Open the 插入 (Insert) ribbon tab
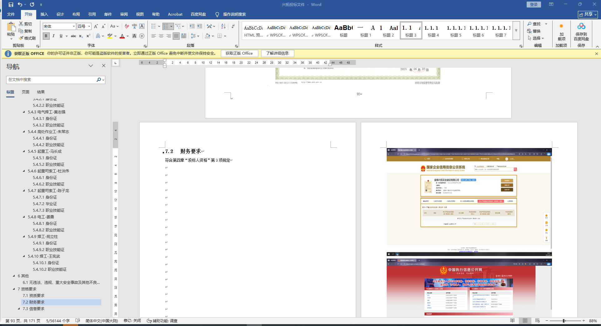 tap(44, 14)
